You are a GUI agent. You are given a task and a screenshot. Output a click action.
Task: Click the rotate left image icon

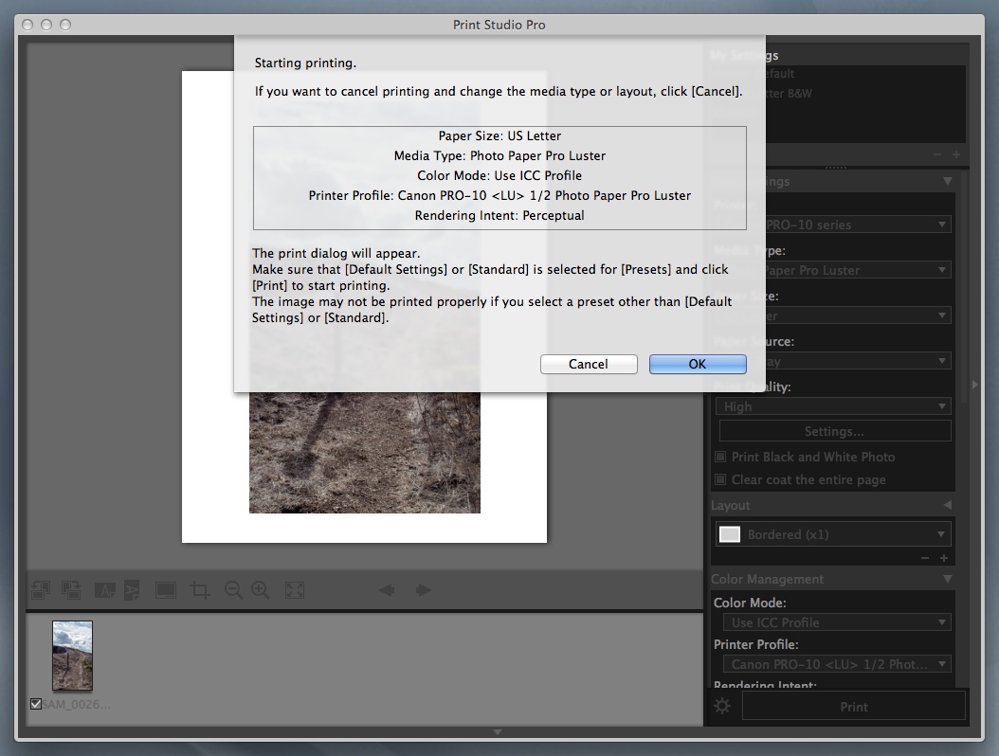[x=41, y=590]
